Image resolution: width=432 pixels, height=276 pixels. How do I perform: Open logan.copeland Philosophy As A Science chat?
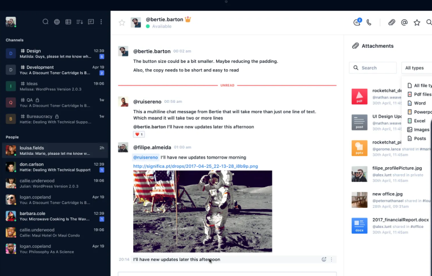point(55,249)
